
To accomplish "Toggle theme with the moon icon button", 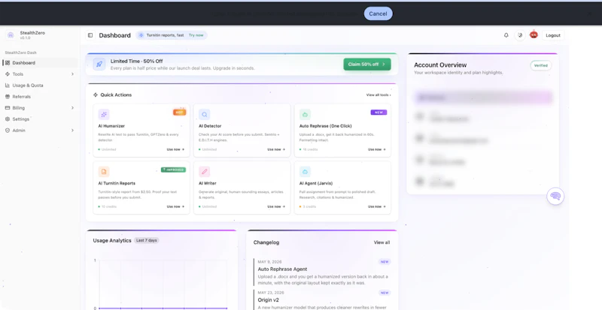I will pos(520,35).
